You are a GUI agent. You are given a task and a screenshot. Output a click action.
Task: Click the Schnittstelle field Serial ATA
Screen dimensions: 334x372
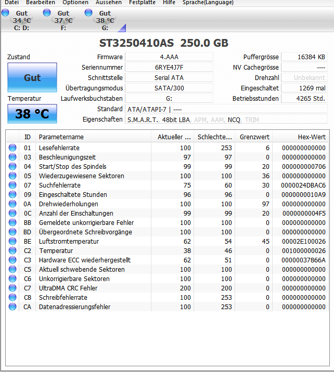[x=169, y=78]
